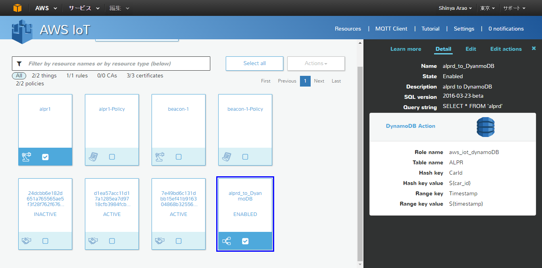The height and width of the screenshot is (268, 542).
Task: Click the DynamoDB database icon in detail panel
Action: 486,127
